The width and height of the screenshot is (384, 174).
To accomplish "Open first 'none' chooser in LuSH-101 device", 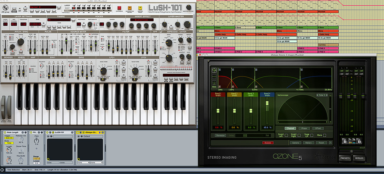I will coord(53,162).
